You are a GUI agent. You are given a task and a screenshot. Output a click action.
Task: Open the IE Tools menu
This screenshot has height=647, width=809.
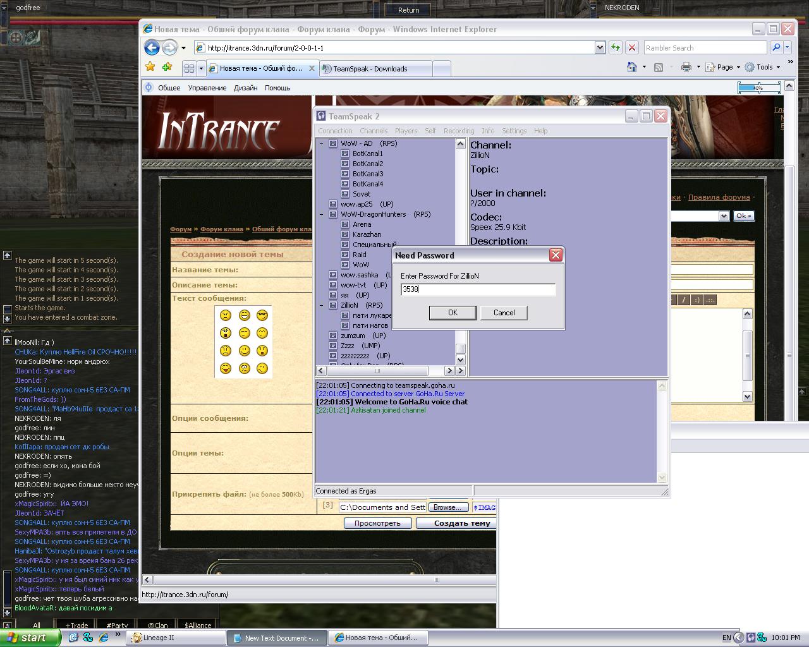pyautogui.click(x=762, y=67)
